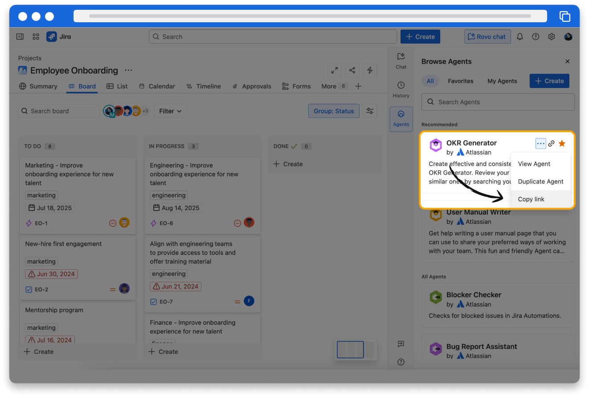
Task: Focus the Search board field
Action: click(x=59, y=111)
